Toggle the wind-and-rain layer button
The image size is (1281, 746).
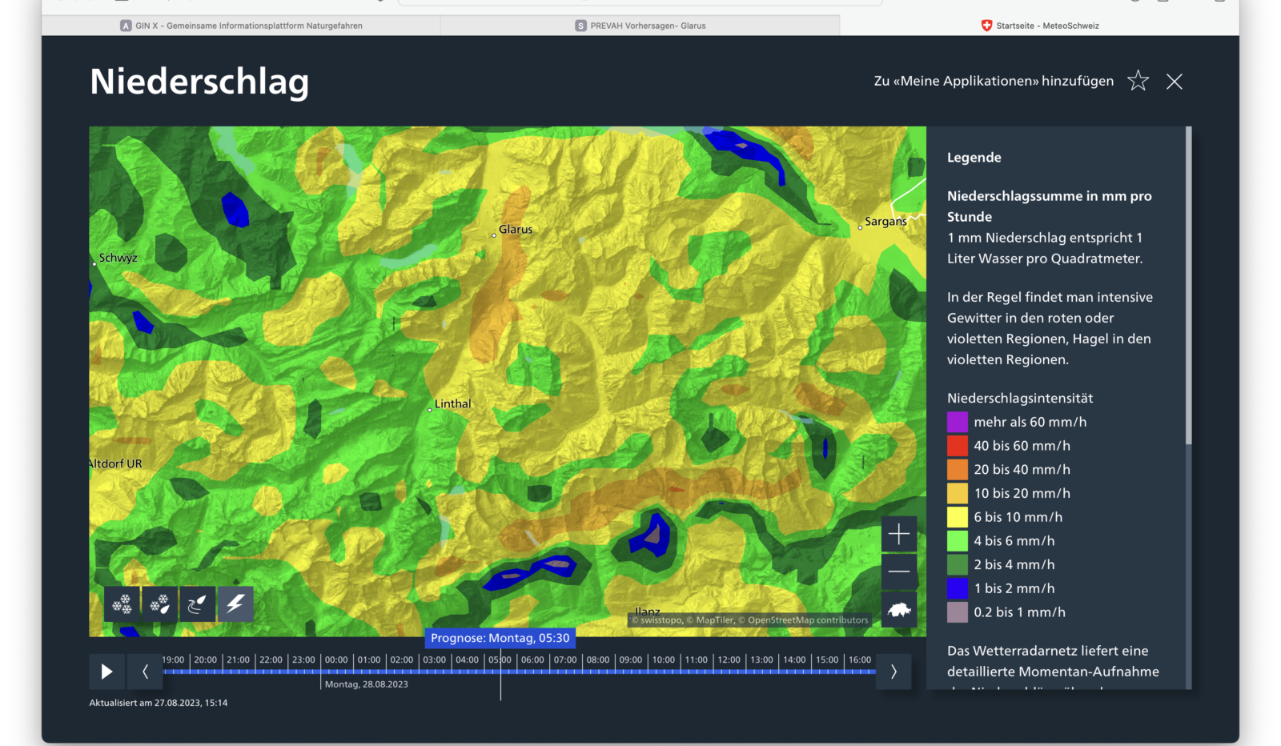tap(197, 604)
